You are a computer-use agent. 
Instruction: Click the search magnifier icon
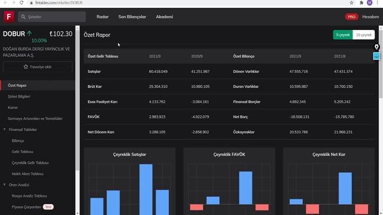pos(23,17)
